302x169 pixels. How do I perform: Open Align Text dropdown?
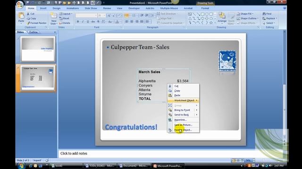(165, 18)
